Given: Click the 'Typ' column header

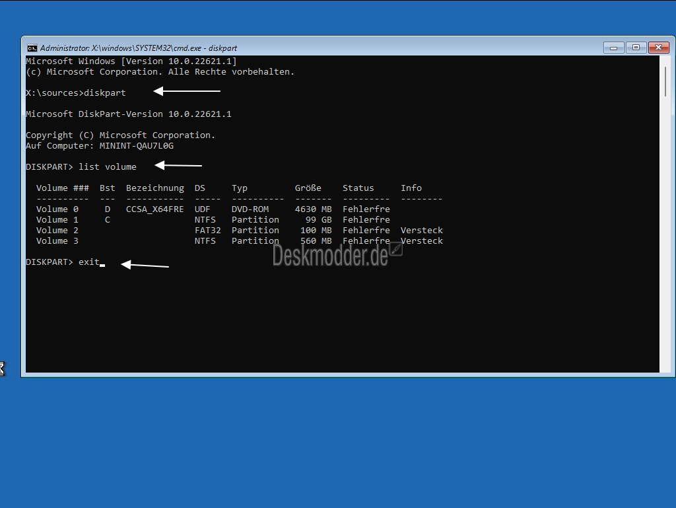Looking at the screenshot, I should pos(239,188).
